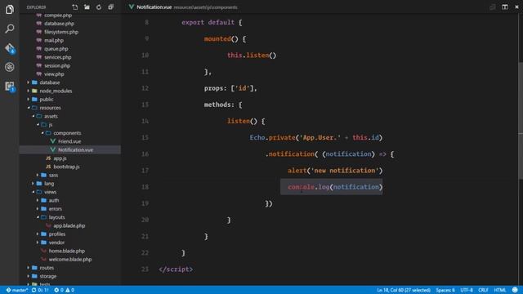Screen dimensions: 523x294
Task: Open the Debug view icon
Action: pos(9,67)
